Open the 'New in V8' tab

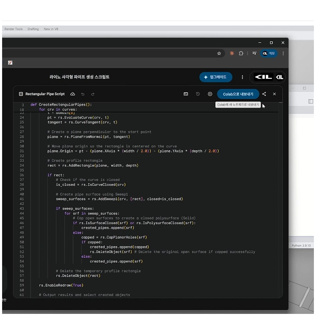[x=51, y=29]
